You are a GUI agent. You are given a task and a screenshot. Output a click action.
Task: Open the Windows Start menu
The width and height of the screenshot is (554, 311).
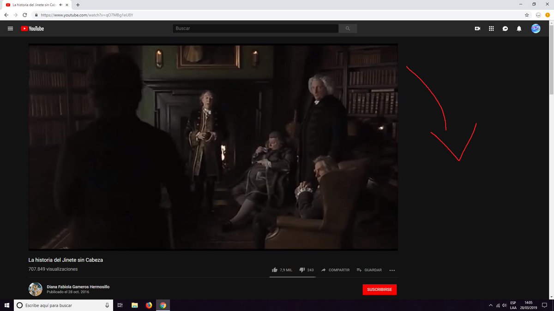point(6,305)
